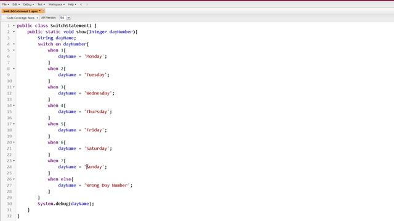Collapse the when 1 fold on line 5

point(14,50)
